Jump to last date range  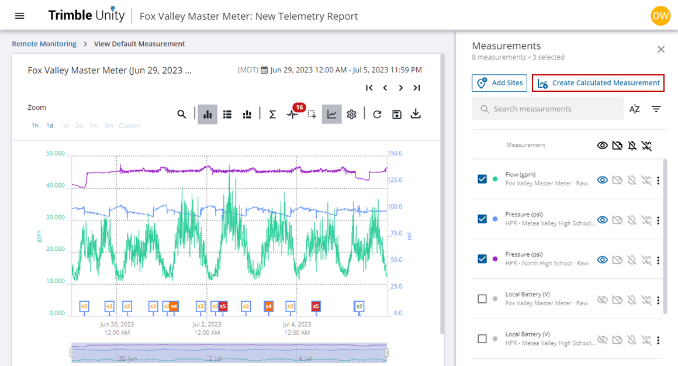pos(416,88)
